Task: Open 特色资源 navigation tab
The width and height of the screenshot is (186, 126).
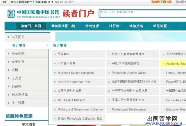Action: tap(92, 26)
